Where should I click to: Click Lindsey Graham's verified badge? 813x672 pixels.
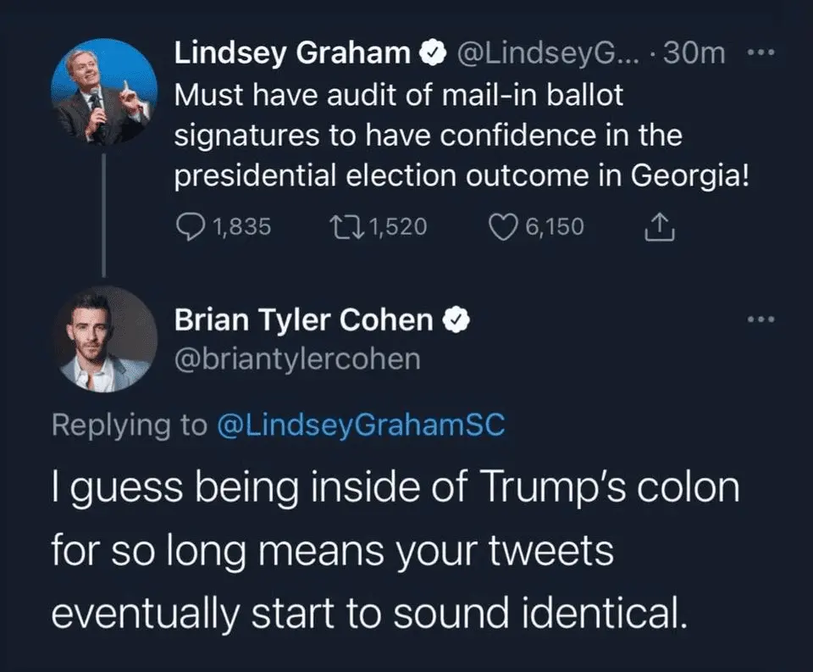[431, 54]
